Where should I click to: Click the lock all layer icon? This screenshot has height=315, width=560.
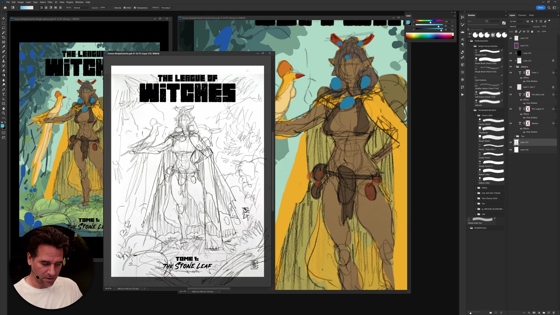532,32
